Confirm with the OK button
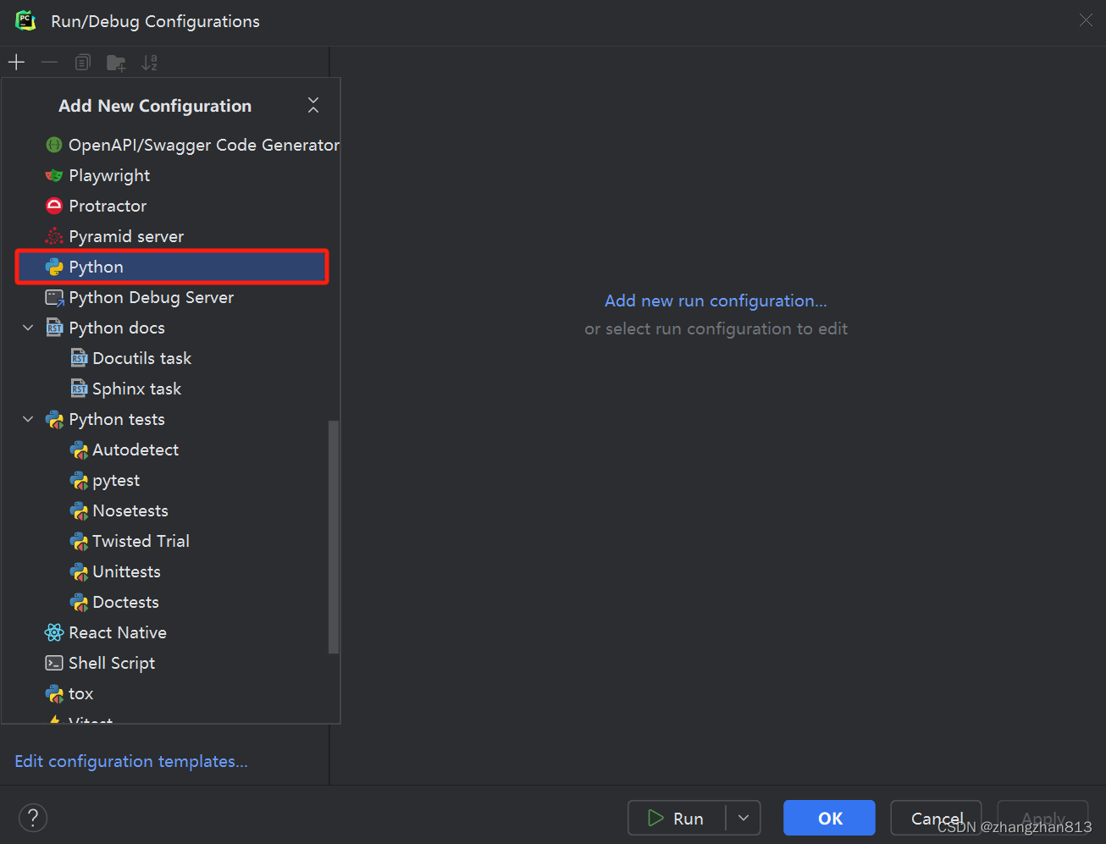The width and height of the screenshot is (1106, 844). tap(829, 818)
